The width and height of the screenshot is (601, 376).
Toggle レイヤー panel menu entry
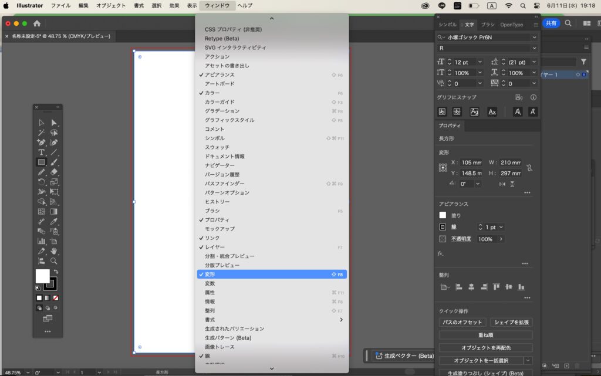pos(272,247)
